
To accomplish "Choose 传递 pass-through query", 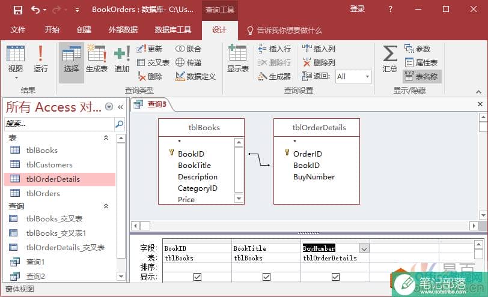I will click(188, 62).
